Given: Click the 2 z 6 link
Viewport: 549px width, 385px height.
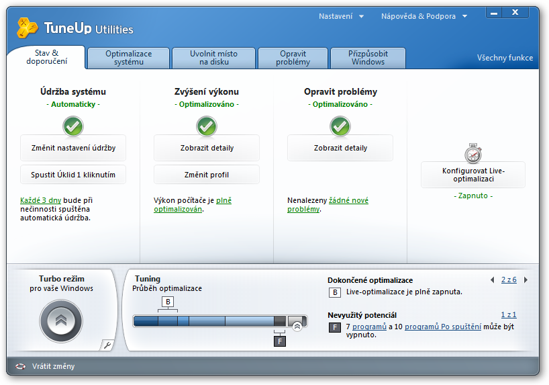Looking at the screenshot, I should (509, 280).
